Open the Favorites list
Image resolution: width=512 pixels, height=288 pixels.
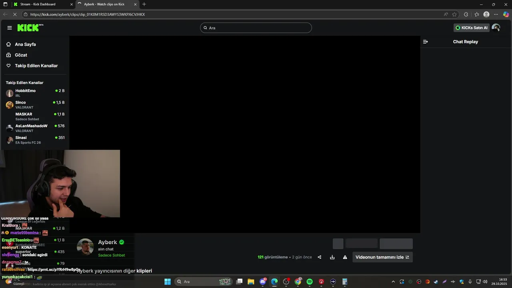pos(476,14)
